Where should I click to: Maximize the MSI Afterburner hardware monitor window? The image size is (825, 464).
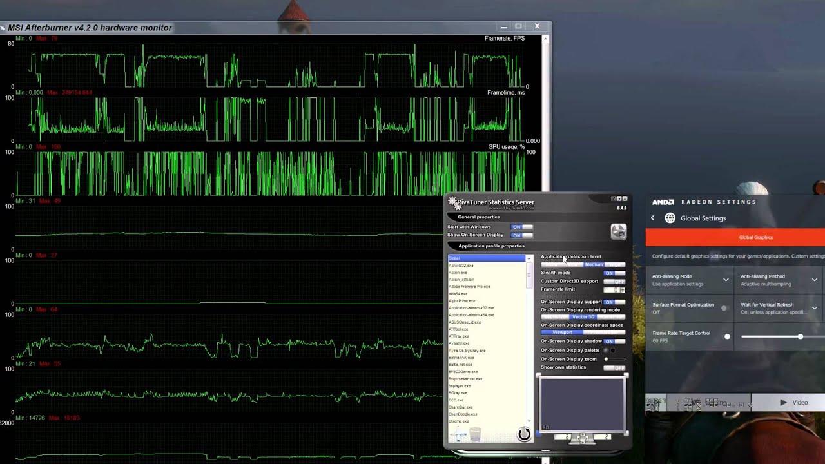518,26
